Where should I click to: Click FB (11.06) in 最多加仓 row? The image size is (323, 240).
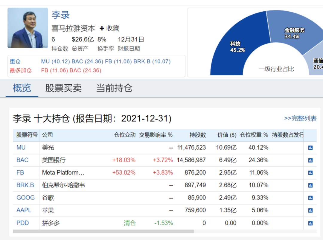click(x=54, y=70)
